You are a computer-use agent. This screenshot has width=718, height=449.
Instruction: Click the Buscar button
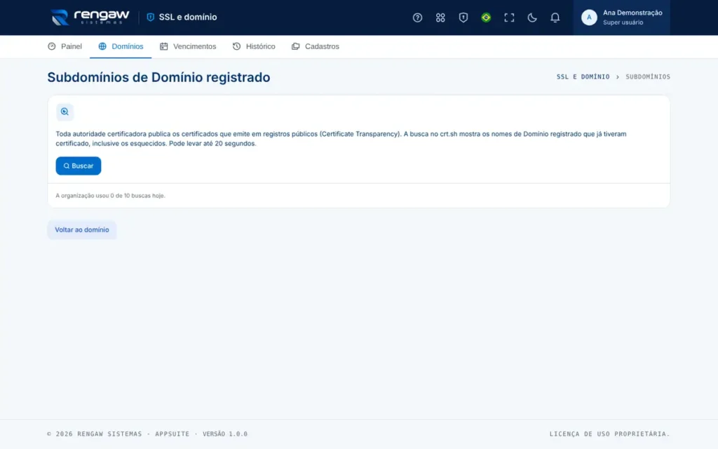(x=79, y=166)
